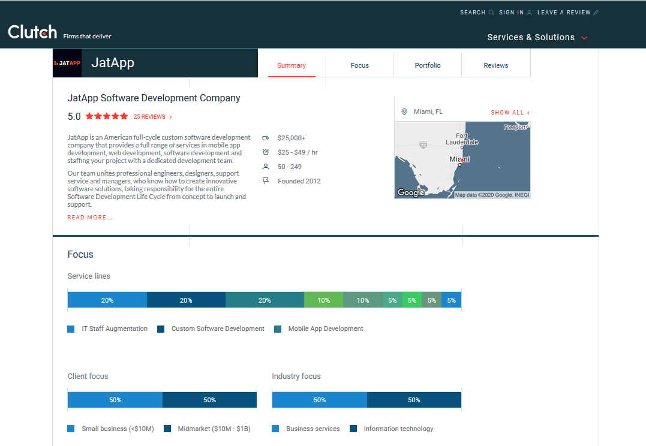
Task: Click second 10% gray-green bar segment
Action: click(362, 300)
